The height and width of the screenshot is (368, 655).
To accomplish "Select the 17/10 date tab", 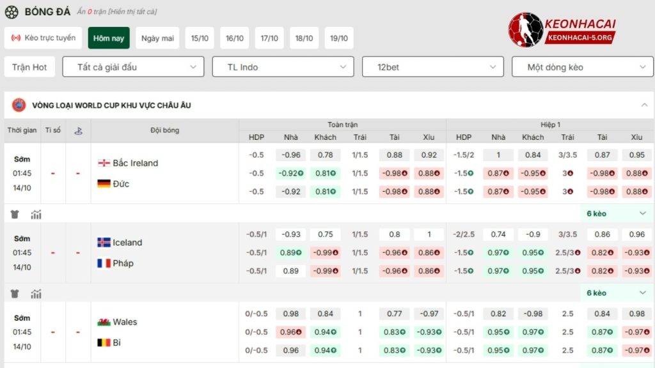I will tap(269, 38).
